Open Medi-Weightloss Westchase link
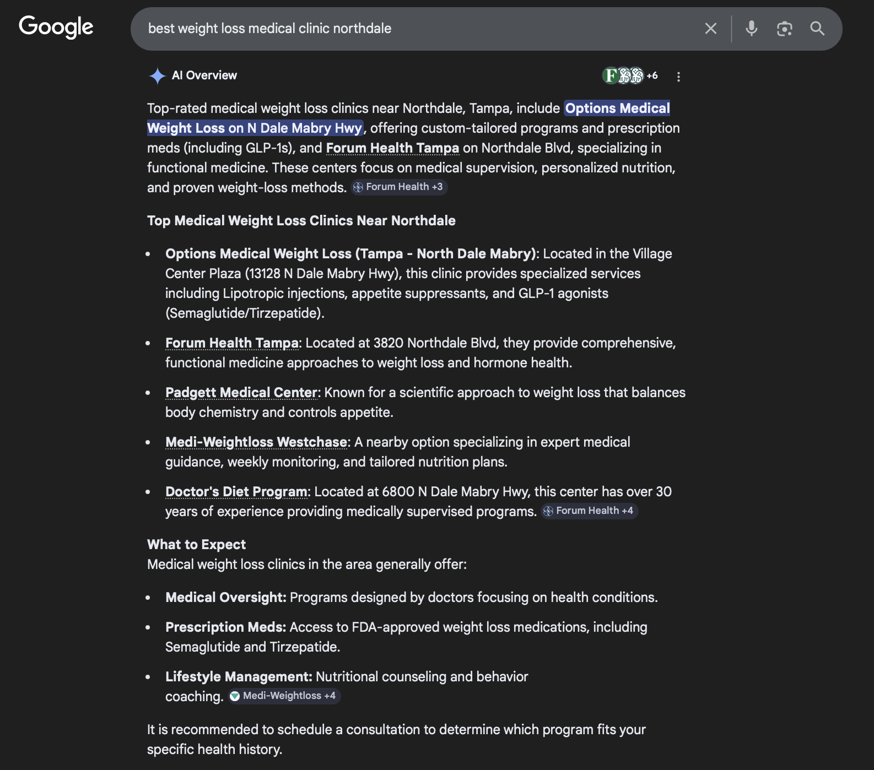Image resolution: width=874 pixels, height=770 pixels. [256, 442]
